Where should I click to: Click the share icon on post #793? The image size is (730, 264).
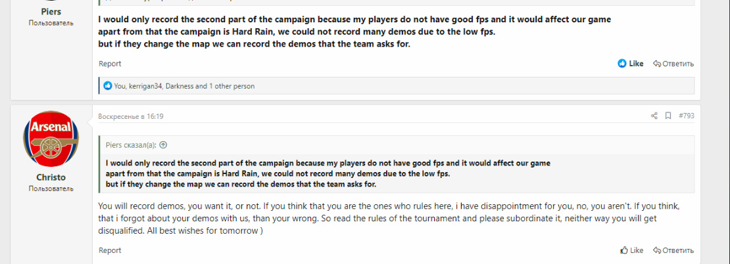[x=654, y=116]
